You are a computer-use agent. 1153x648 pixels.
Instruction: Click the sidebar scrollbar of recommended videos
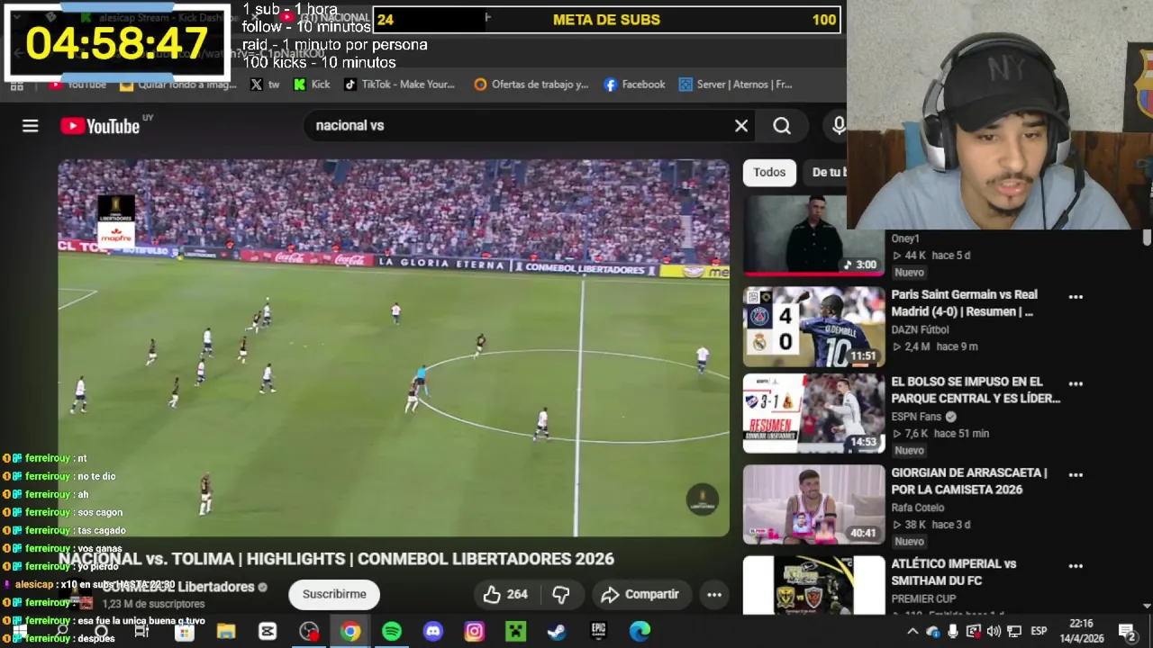point(1147,238)
